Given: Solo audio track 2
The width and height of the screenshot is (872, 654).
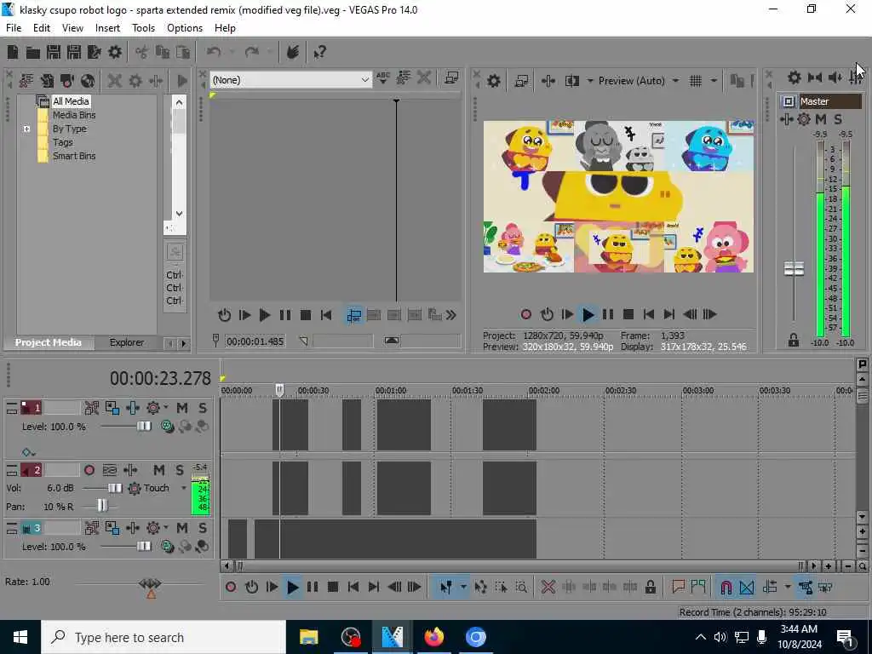Looking at the screenshot, I should point(179,470).
